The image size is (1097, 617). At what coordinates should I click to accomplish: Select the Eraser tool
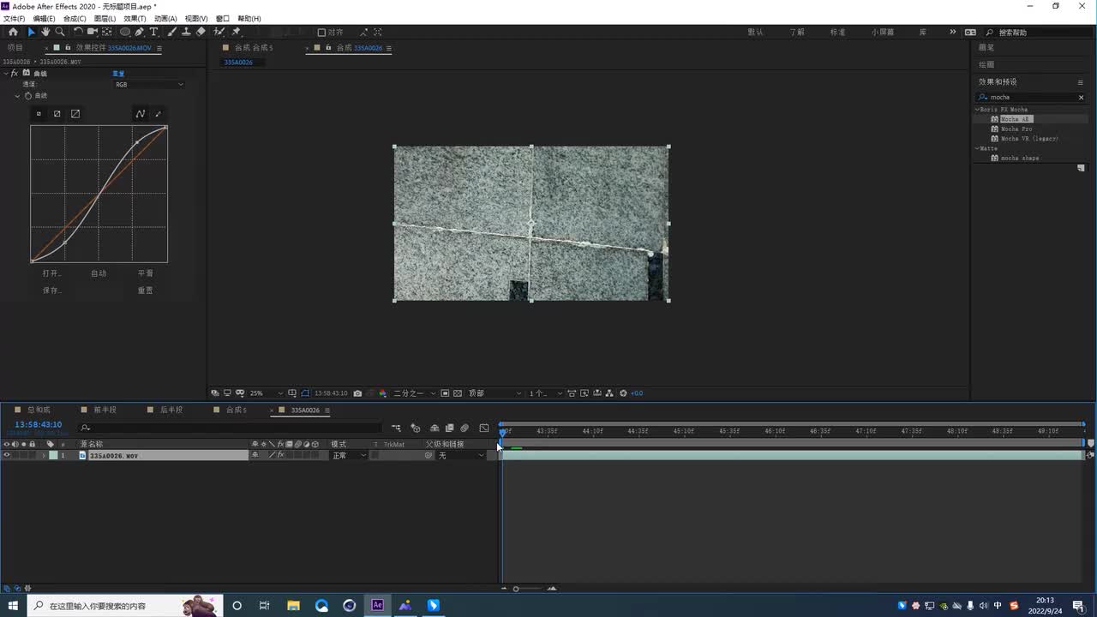click(x=201, y=32)
